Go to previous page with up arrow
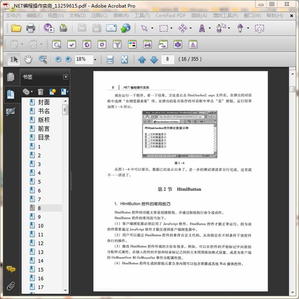299x299 pixels. 142,60
